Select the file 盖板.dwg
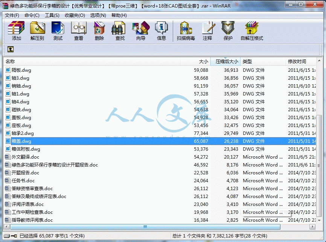This screenshot has height=242, width=326. click(21, 118)
